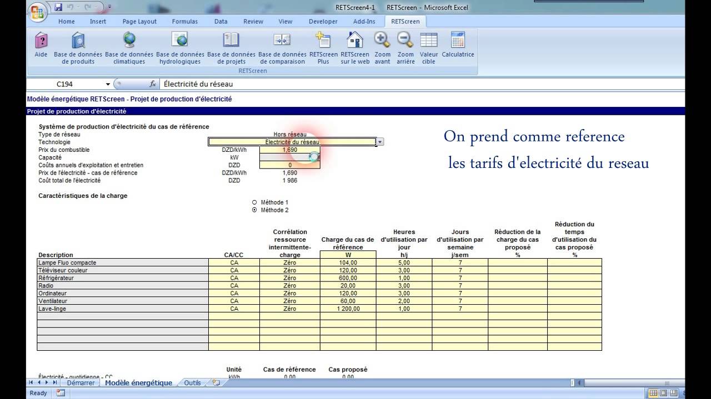Click the Name Box showing C194

66,84
